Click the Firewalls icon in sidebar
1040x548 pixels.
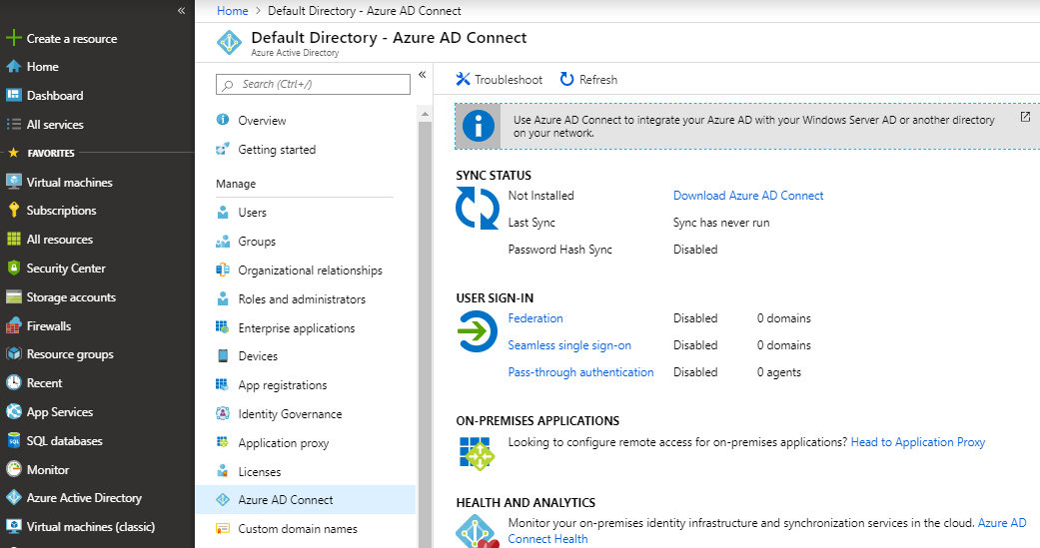[x=13, y=325]
